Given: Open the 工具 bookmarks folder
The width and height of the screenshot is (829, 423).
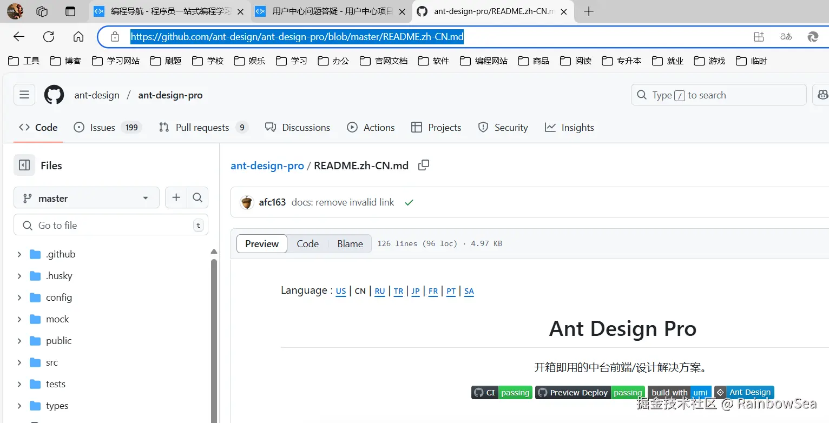Looking at the screenshot, I should 24,61.
